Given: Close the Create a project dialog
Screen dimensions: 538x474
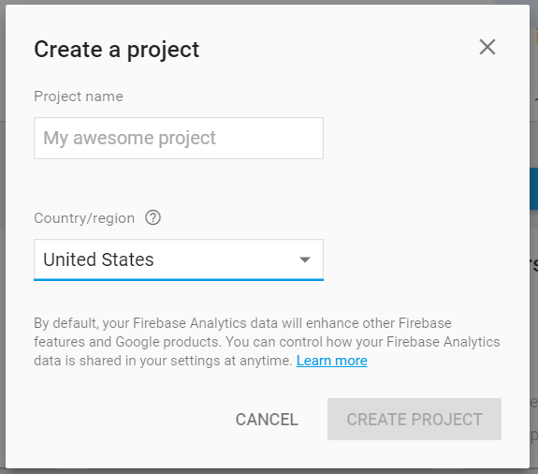Looking at the screenshot, I should tap(487, 47).
